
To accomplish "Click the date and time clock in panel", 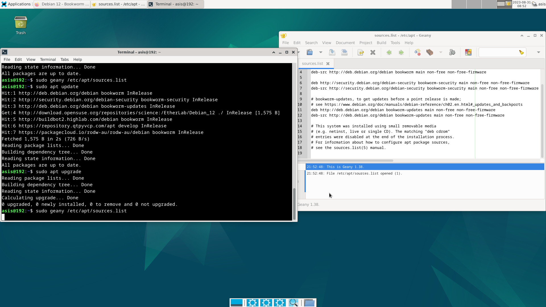I will pyautogui.click(x=522, y=4).
